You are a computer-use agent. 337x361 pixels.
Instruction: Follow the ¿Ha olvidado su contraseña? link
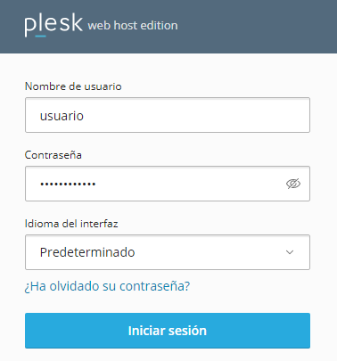point(107,286)
